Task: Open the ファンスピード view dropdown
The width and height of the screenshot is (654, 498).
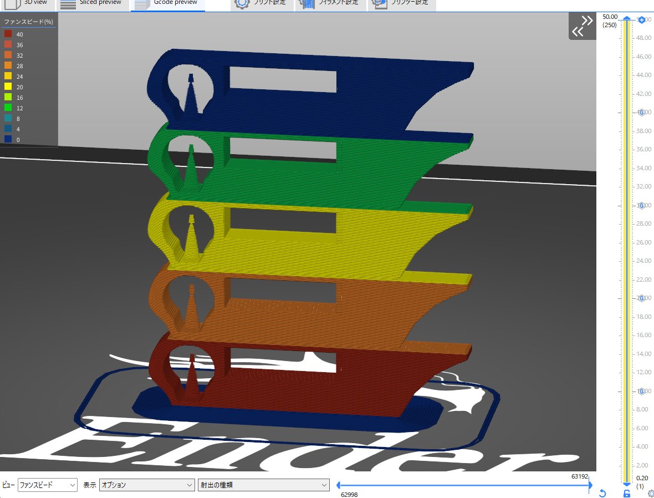Action: pyautogui.click(x=48, y=485)
